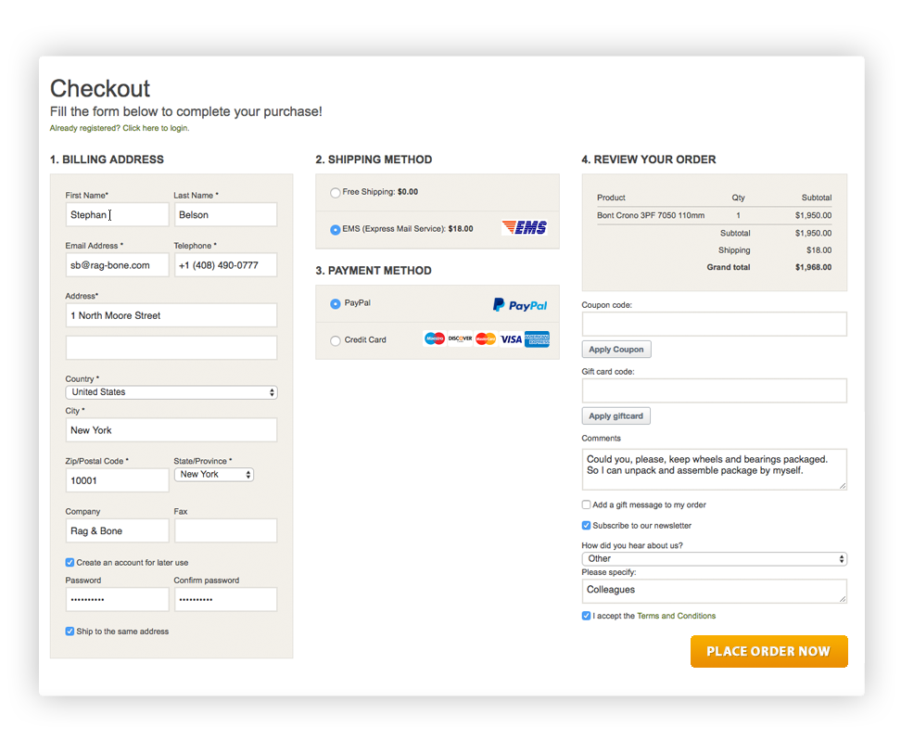The width and height of the screenshot is (901, 753).
Task: Select the Free Shipping option
Action: pyautogui.click(x=336, y=193)
